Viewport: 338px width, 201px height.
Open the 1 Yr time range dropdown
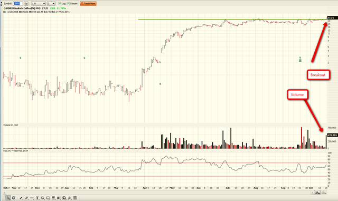[x=39, y=4]
